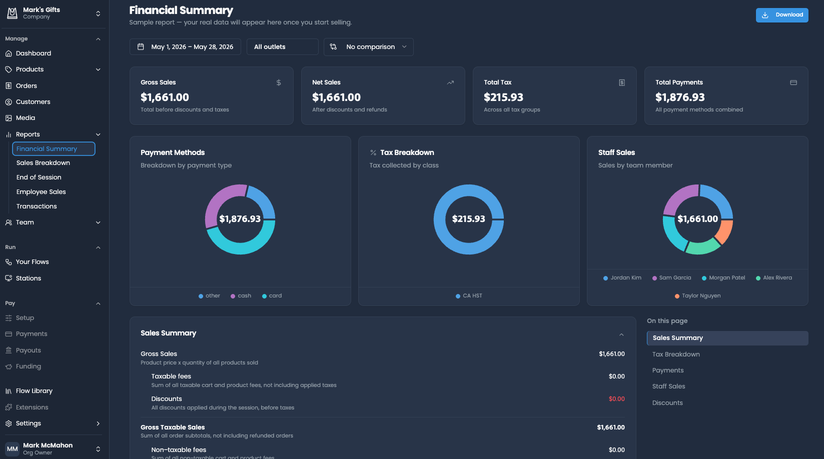Image resolution: width=824 pixels, height=459 pixels.
Task: Click the Settings gear icon
Action: pos(9,423)
